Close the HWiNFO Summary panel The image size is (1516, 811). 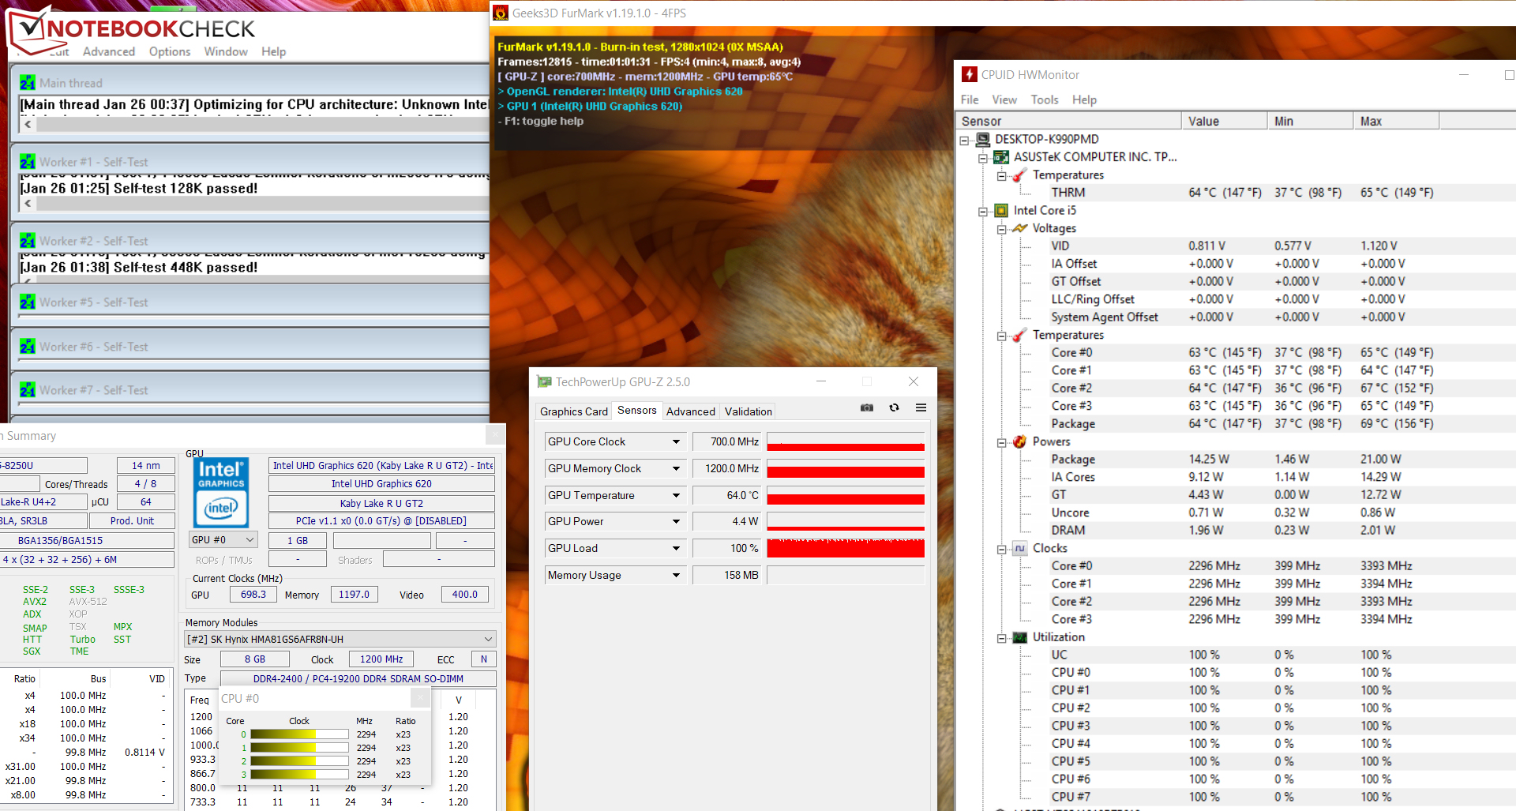495,435
